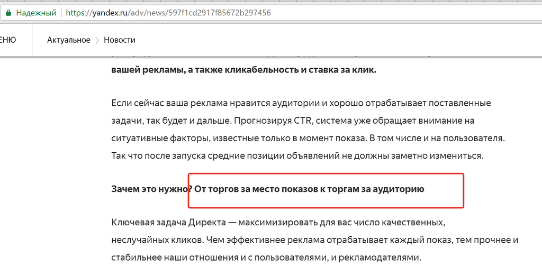The width and height of the screenshot is (542, 276).
Task: Click the bold line 'вашей рекламы, а также кликабельность'
Action: pyautogui.click(x=243, y=70)
